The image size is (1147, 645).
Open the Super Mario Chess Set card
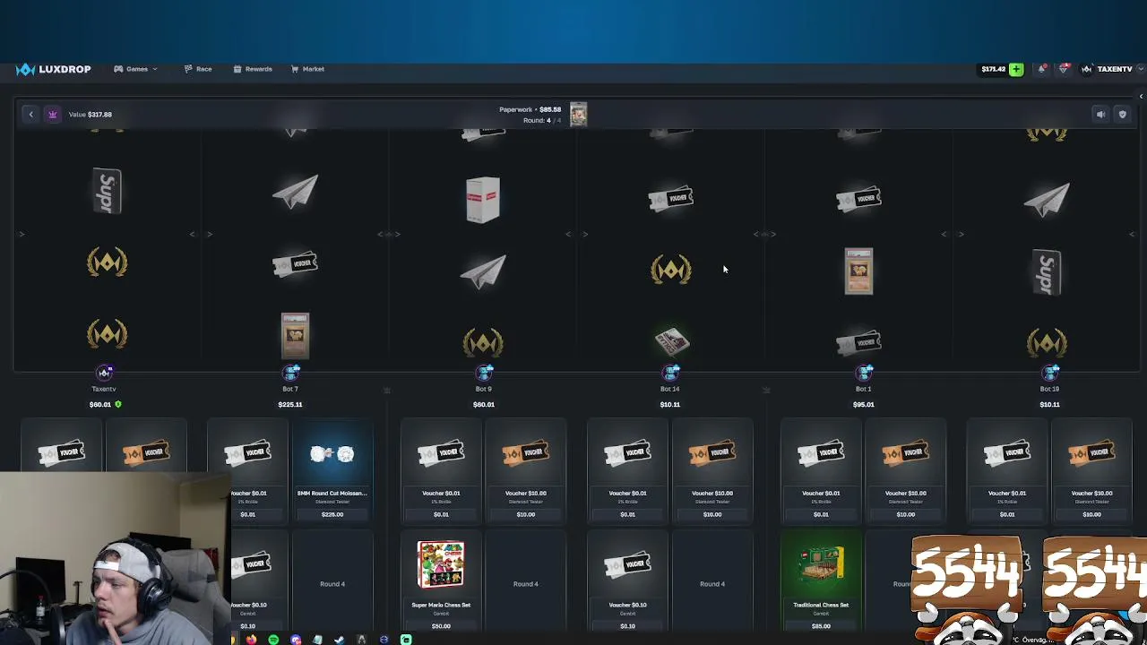441,582
